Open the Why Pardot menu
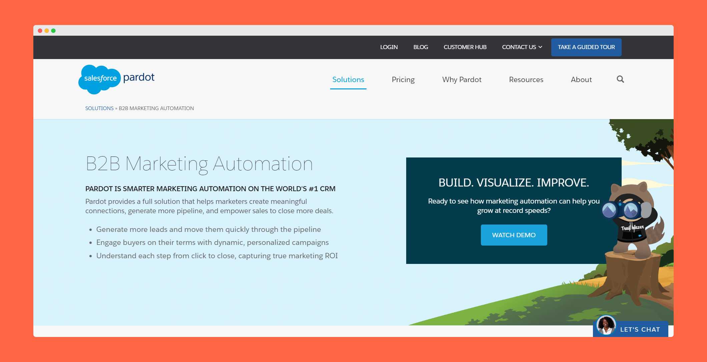 pos(462,80)
